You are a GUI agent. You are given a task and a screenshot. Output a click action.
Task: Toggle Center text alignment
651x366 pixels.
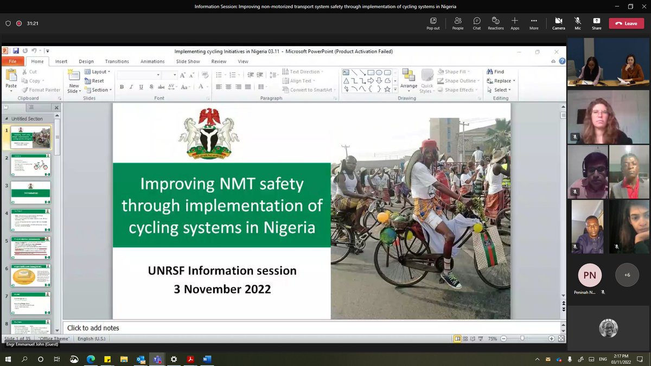[x=228, y=87]
